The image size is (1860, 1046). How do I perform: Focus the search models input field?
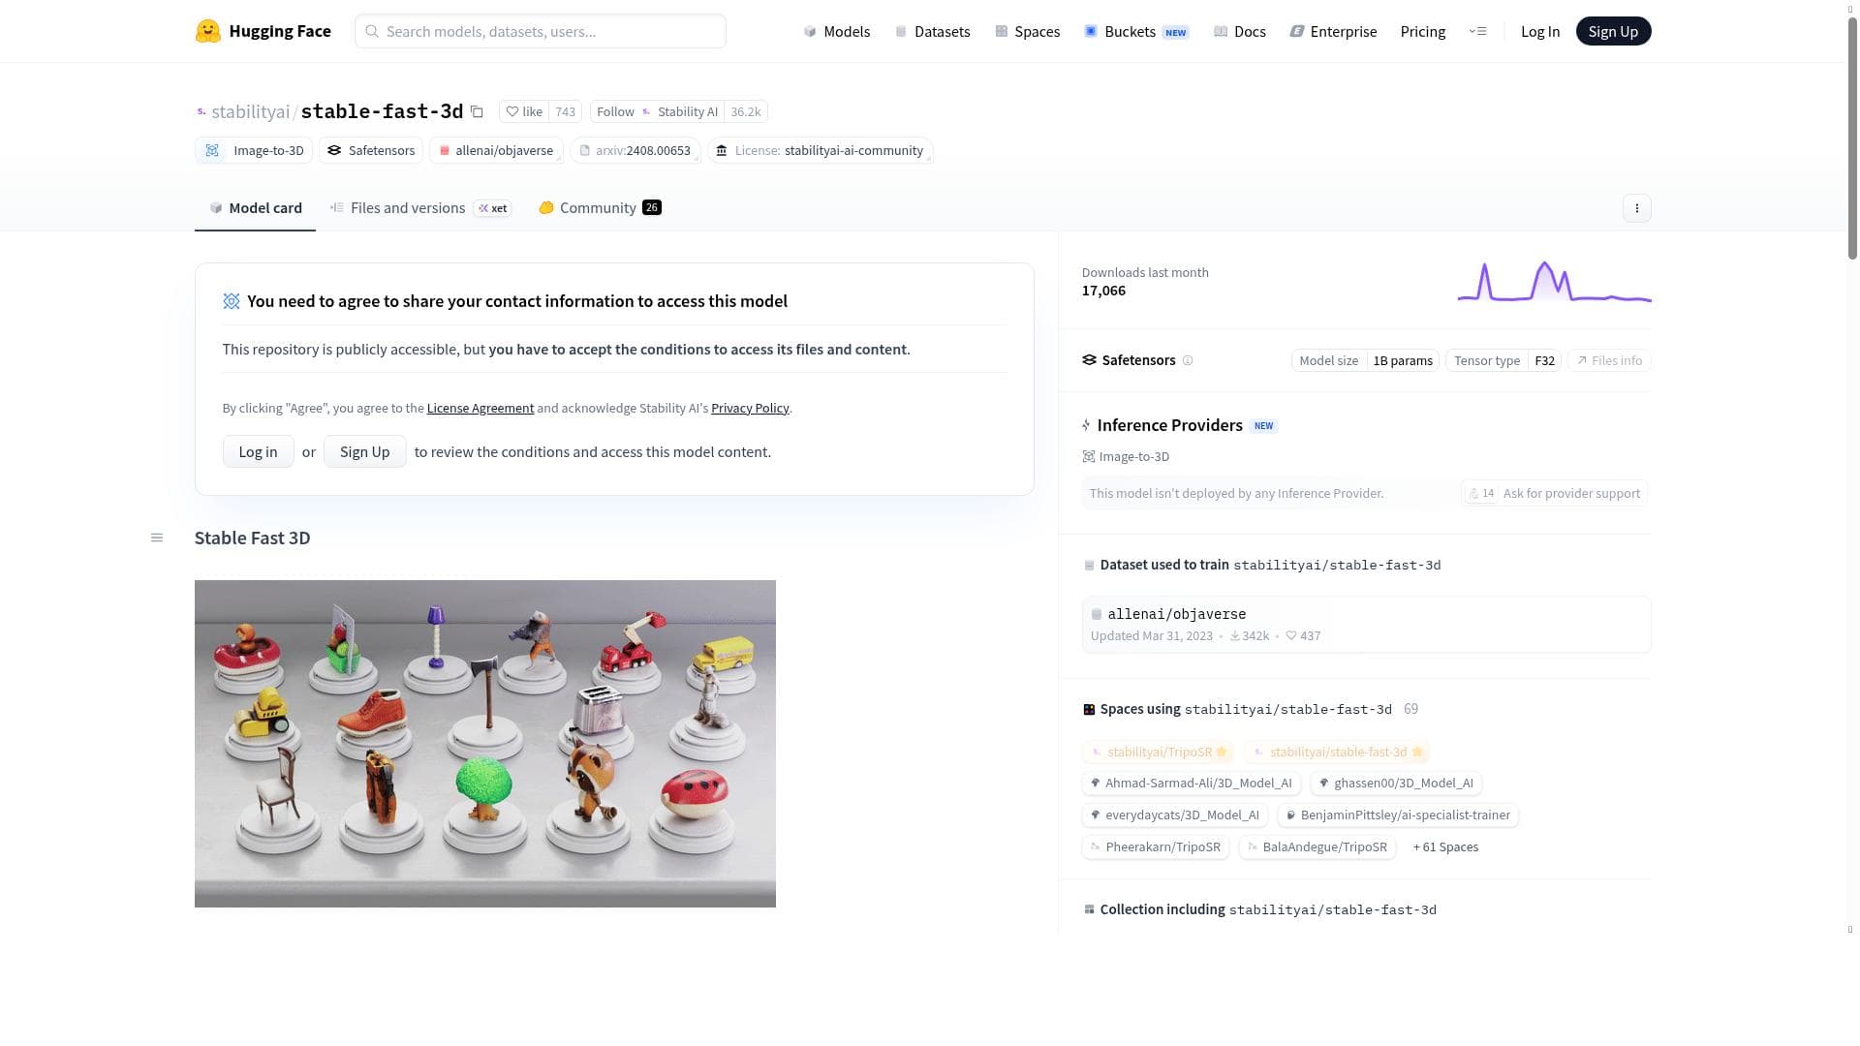pos(547,31)
